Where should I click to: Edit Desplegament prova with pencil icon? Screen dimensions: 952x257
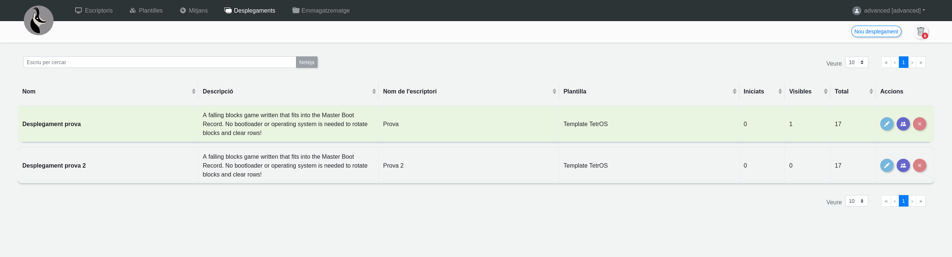pyautogui.click(x=887, y=124)
